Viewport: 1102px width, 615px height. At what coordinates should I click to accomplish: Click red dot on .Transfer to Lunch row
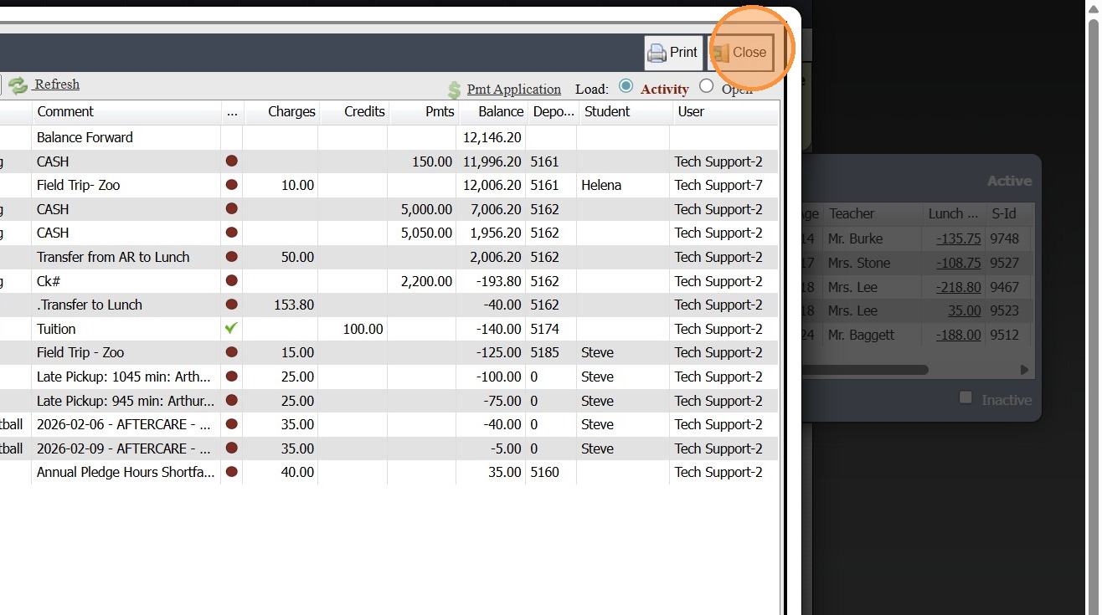tap(232, 305)
